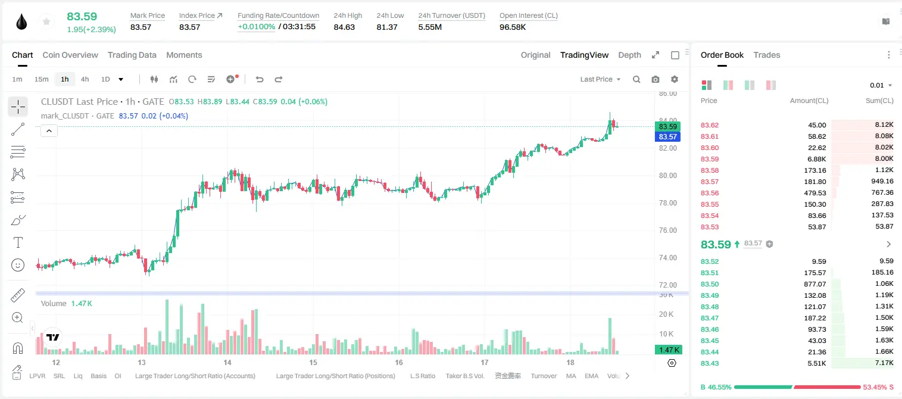
Task: Collapse the indicator legend chevron
Action: 49,131
